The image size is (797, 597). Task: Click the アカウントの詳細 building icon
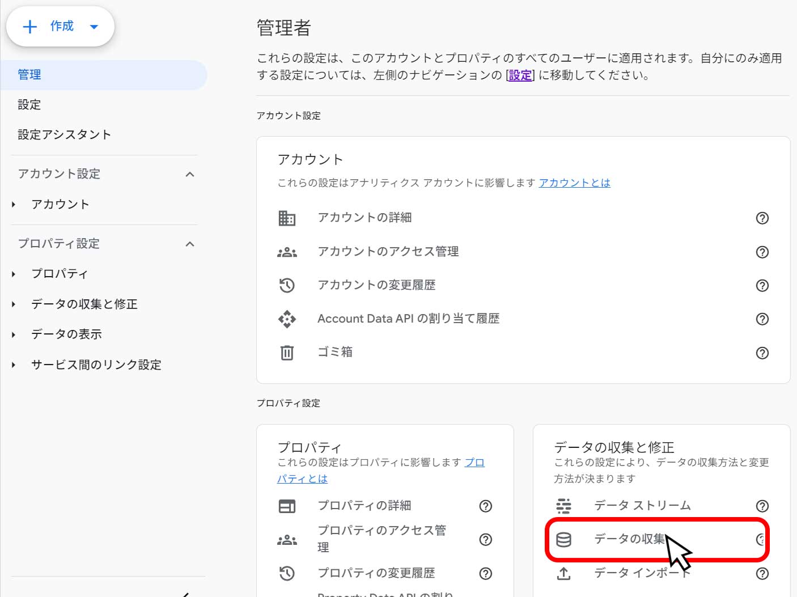click(x=287, y=218)
